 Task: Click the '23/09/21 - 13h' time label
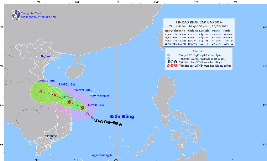point(95,105)
